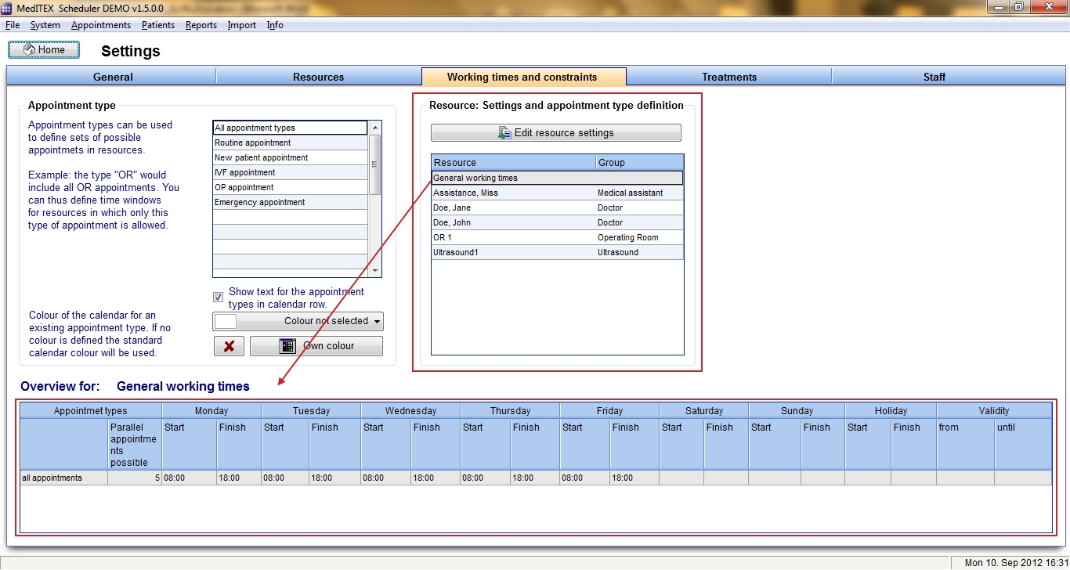Select Emergency appointment in the list

[x=290, y=202]
